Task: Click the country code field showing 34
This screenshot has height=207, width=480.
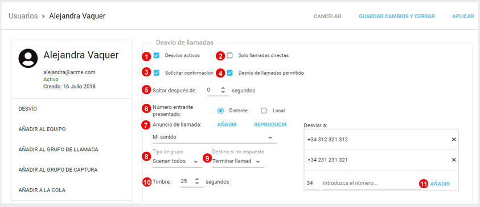Action: tap(313, 184)
